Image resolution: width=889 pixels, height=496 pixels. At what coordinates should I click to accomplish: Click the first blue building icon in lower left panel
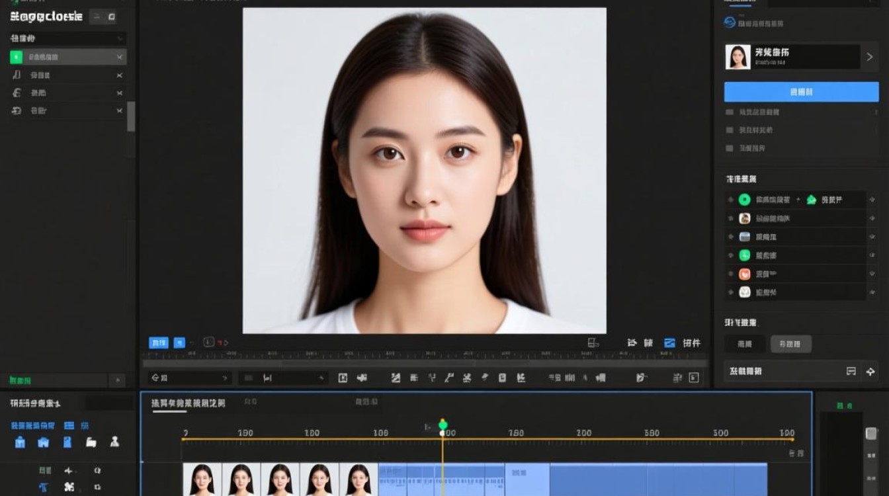(20, 442)
